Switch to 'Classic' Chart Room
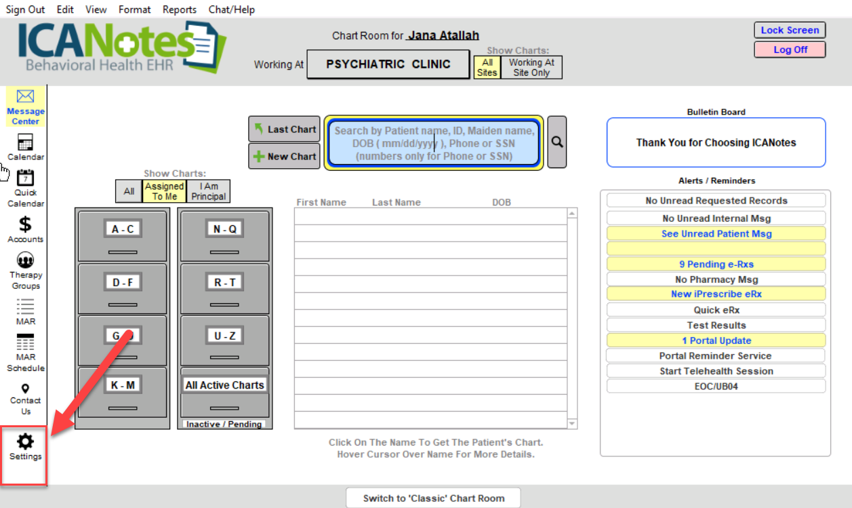This screenshot has height=508, width=852. pyautogui.click(x=434, y=498)
